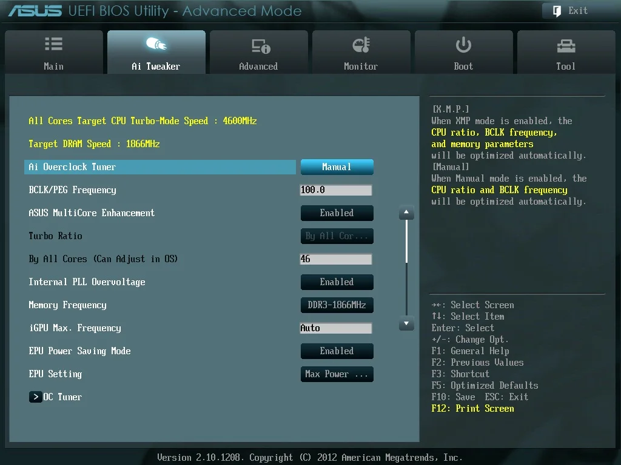Image resolution: width=621 pixels, height=465 pixels.
Task: Toggle EPU Power Saving Mode Enabled option
Action: tap(337, 351)
